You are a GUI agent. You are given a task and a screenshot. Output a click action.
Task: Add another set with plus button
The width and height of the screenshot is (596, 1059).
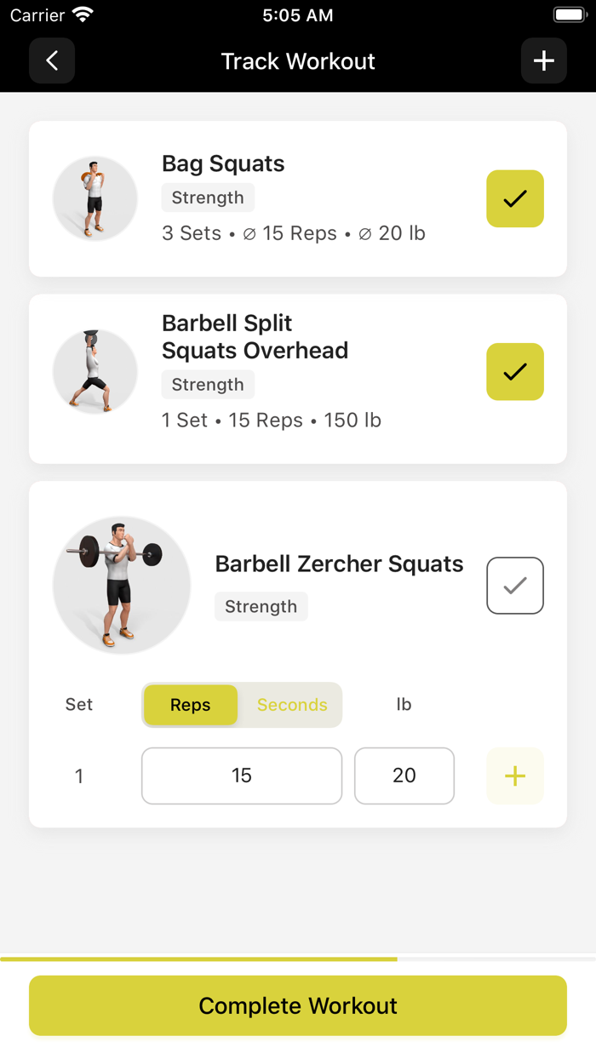[514, 776]
